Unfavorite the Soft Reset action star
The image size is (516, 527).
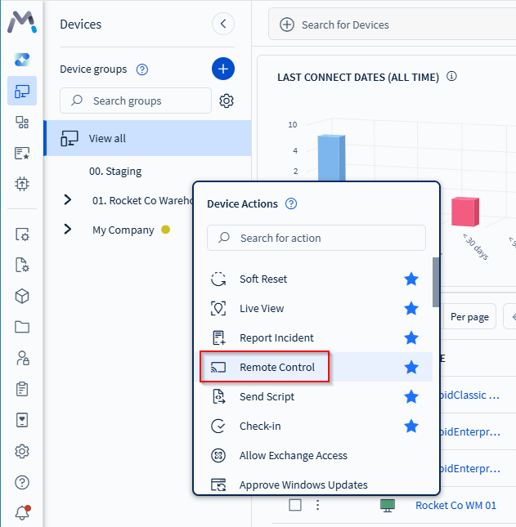(411, 279)
